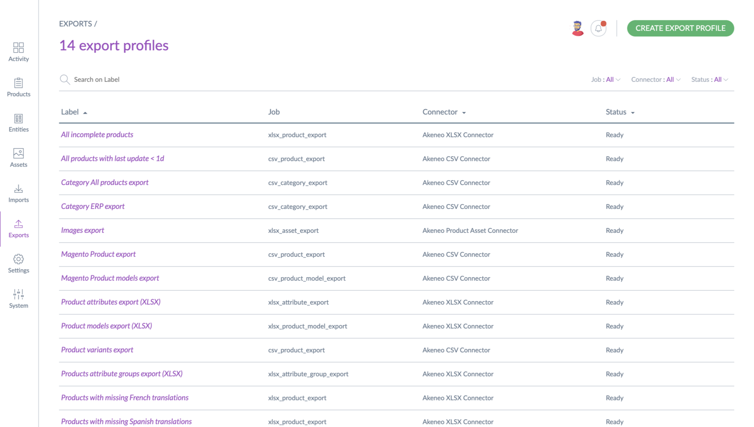The height and width of the screenshot is (427, 754).
Task: Click Create Export Profile button
Action: (x=680, y=28)
